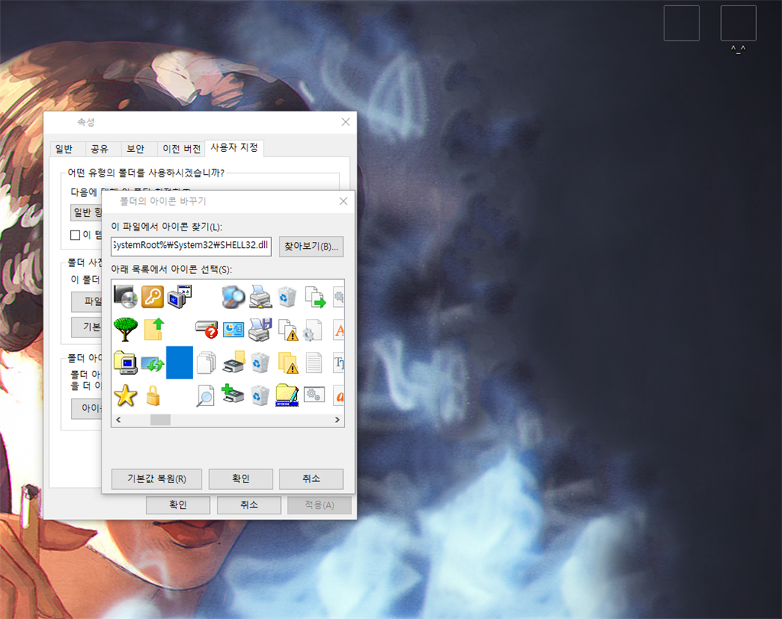Select the golden padlock icon
782x619 pixels.
click(x=153, y=395)
